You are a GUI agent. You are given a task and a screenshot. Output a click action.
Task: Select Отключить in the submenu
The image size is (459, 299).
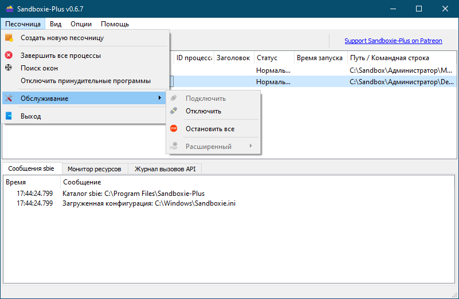point(213,111)
